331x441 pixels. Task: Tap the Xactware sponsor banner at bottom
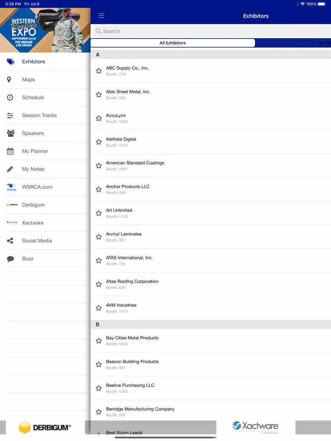pyautogui.click(x=256, y=427)
